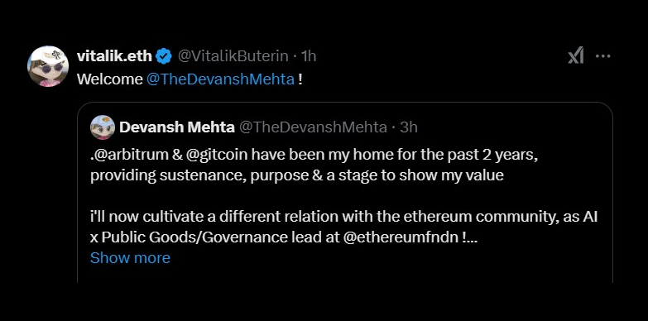Open the Grok explain-post icon

pyautogui.click(x=576, y=55)
